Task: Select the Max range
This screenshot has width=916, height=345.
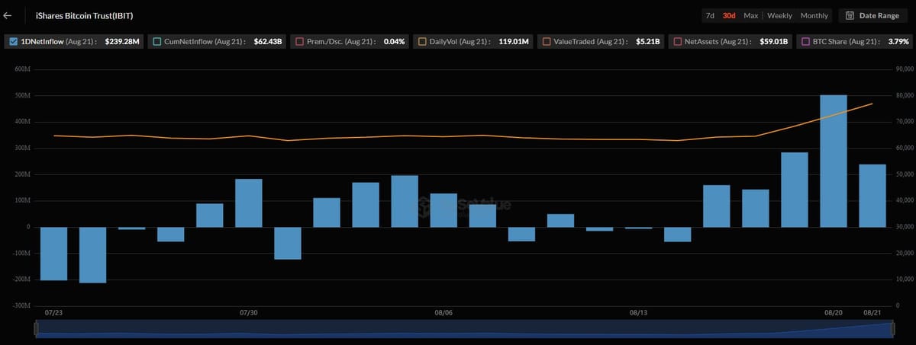Action: [x=750, y=15]
